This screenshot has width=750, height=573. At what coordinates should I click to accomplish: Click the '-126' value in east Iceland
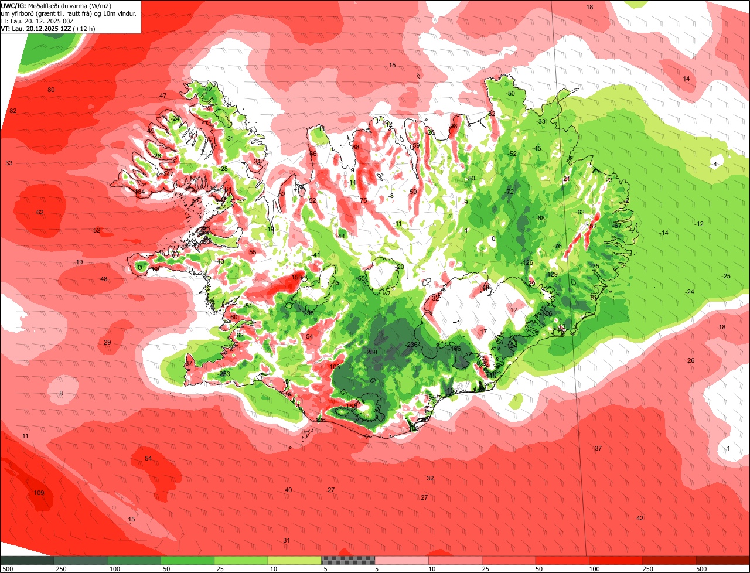point(527,262)
